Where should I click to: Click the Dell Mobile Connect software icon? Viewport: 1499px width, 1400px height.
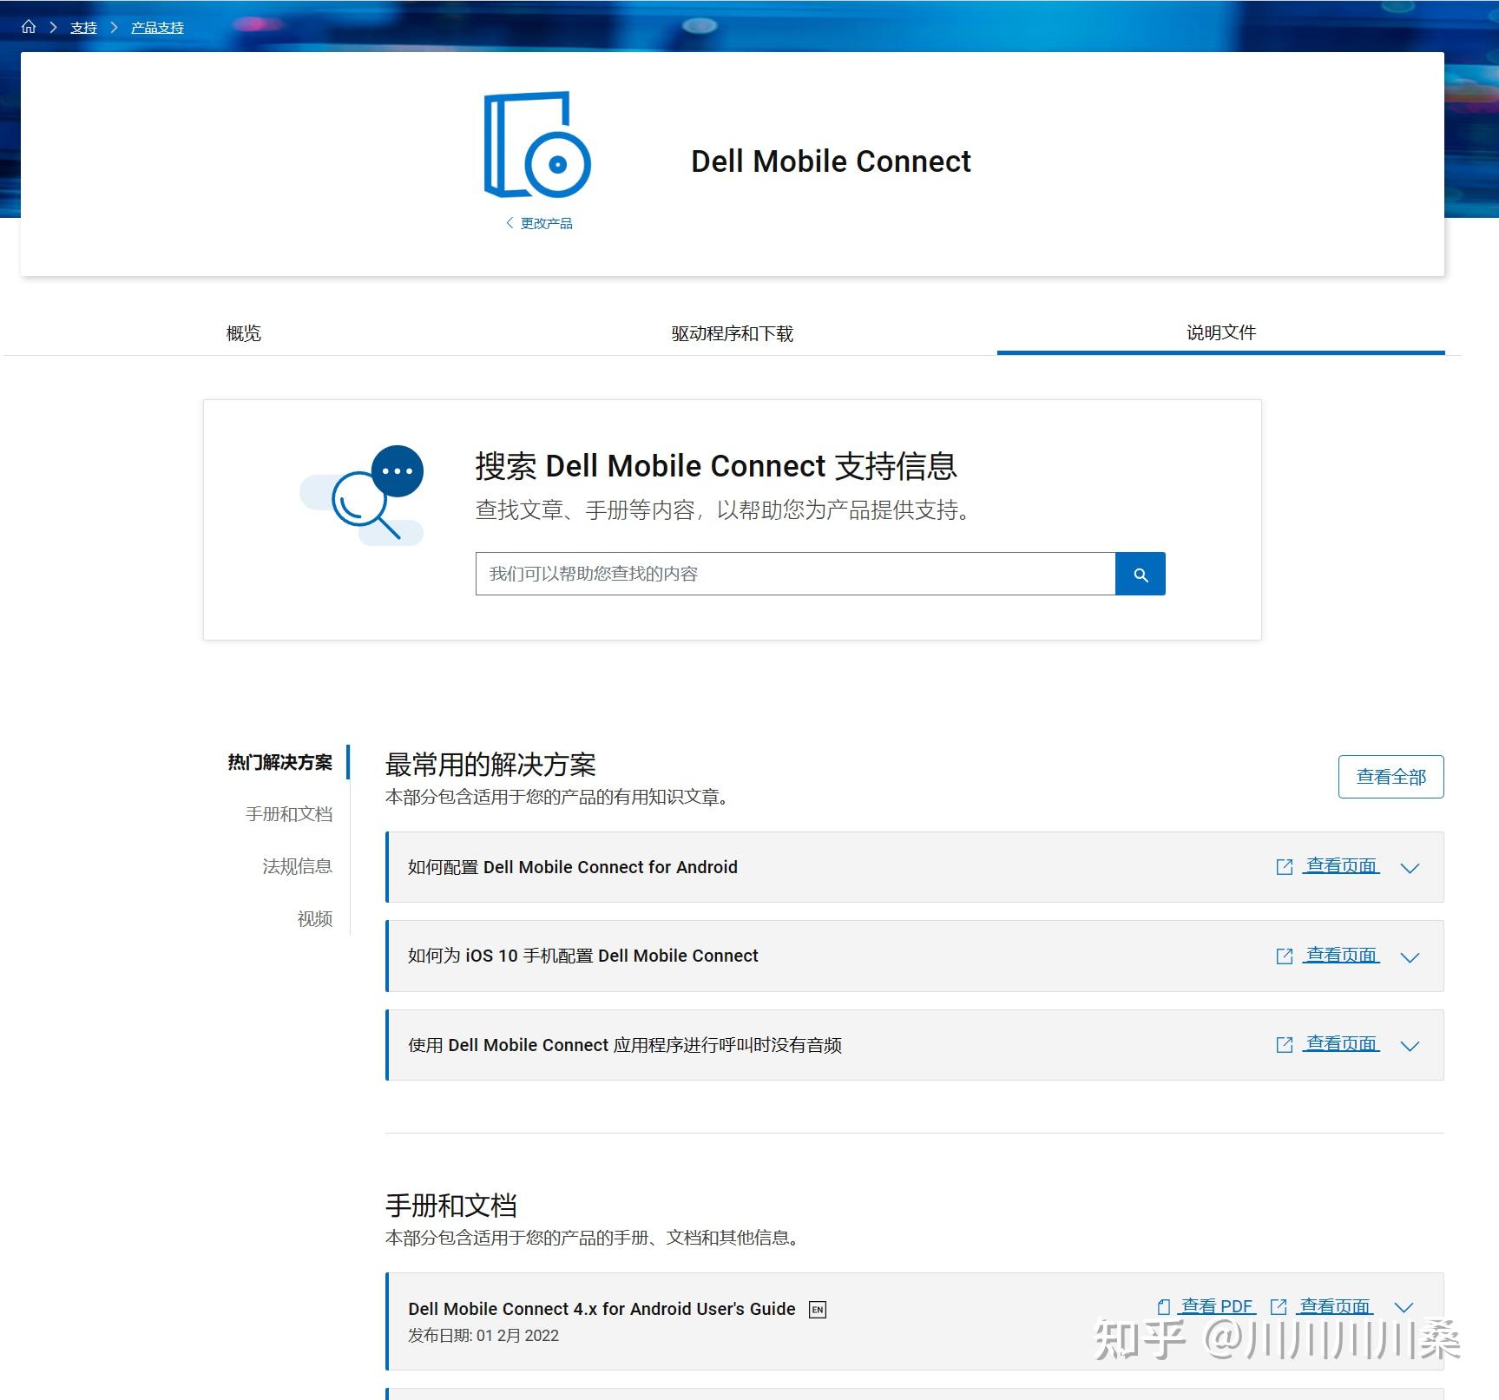pyautogui.click(x=537, y=145)
